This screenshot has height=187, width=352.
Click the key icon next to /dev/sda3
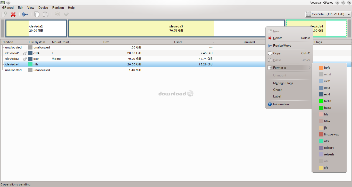pos(25,59)
